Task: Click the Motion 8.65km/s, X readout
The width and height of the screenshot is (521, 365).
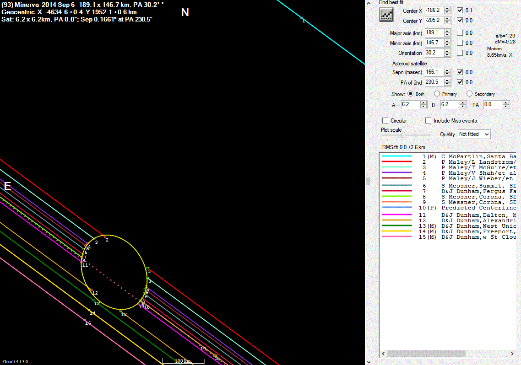Action: [500, 52]
